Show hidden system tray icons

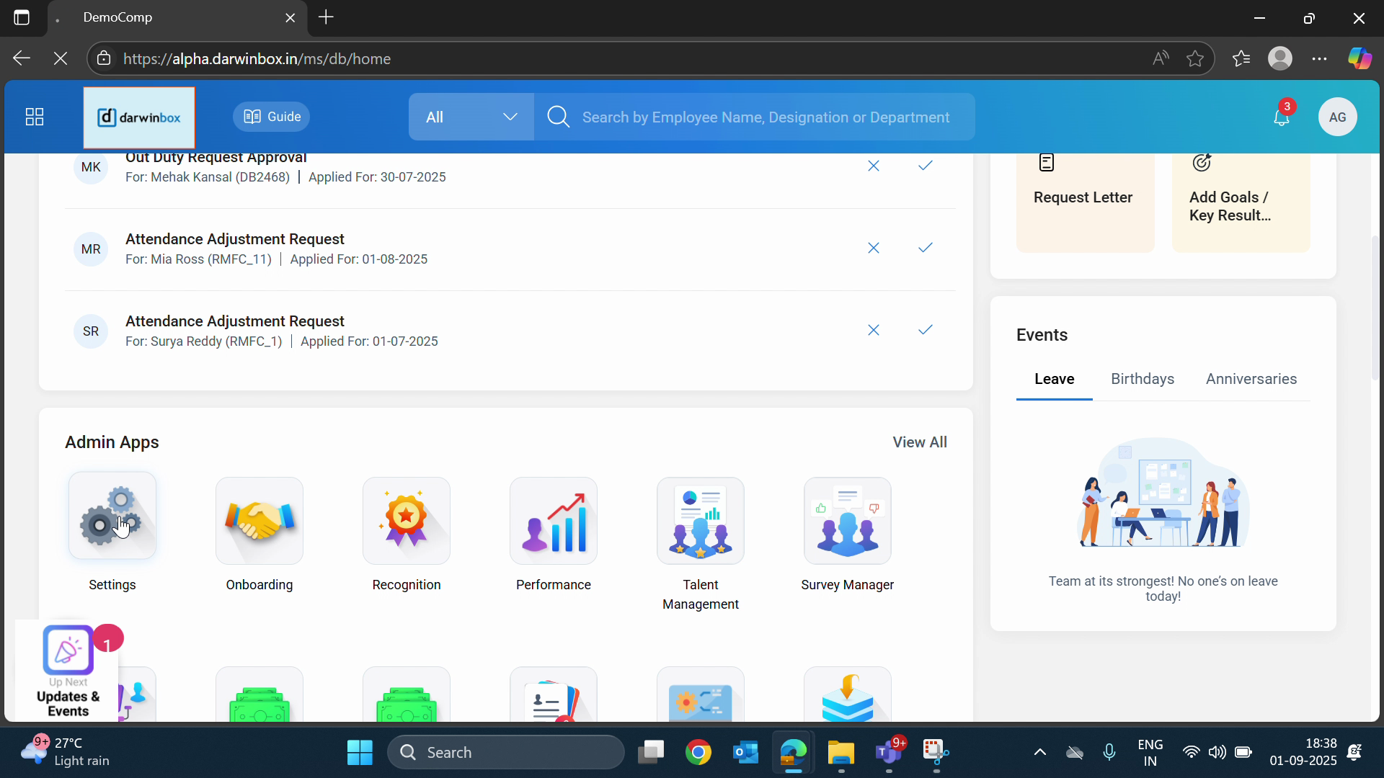coord(1039,752)
